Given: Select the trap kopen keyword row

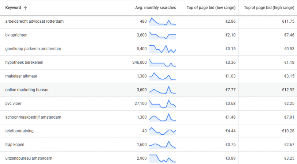Looking at the screenshot, I should pos(15,145).
